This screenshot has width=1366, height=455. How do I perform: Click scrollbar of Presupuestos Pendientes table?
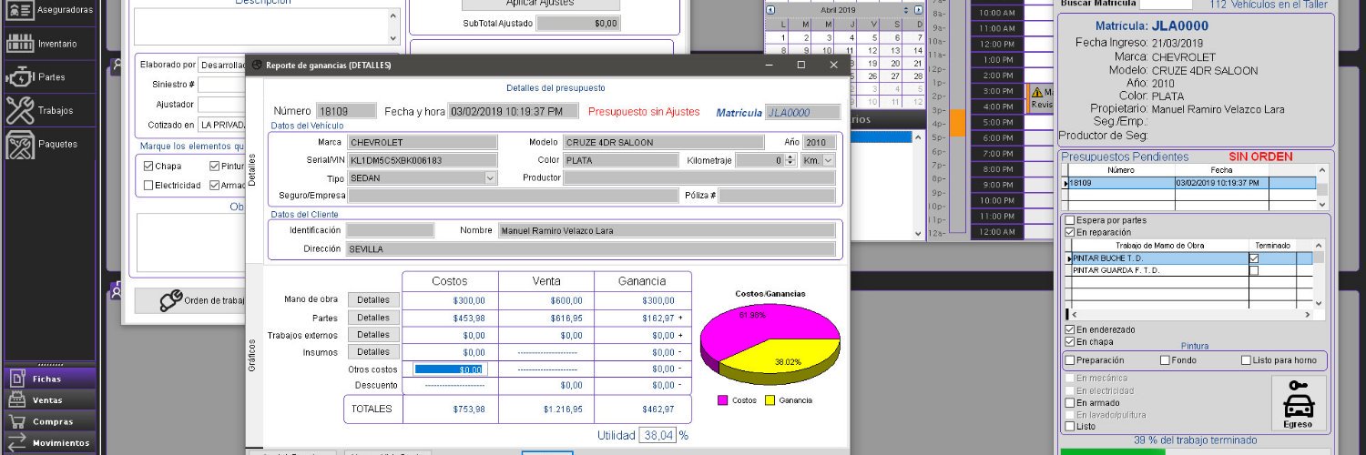1322,187
